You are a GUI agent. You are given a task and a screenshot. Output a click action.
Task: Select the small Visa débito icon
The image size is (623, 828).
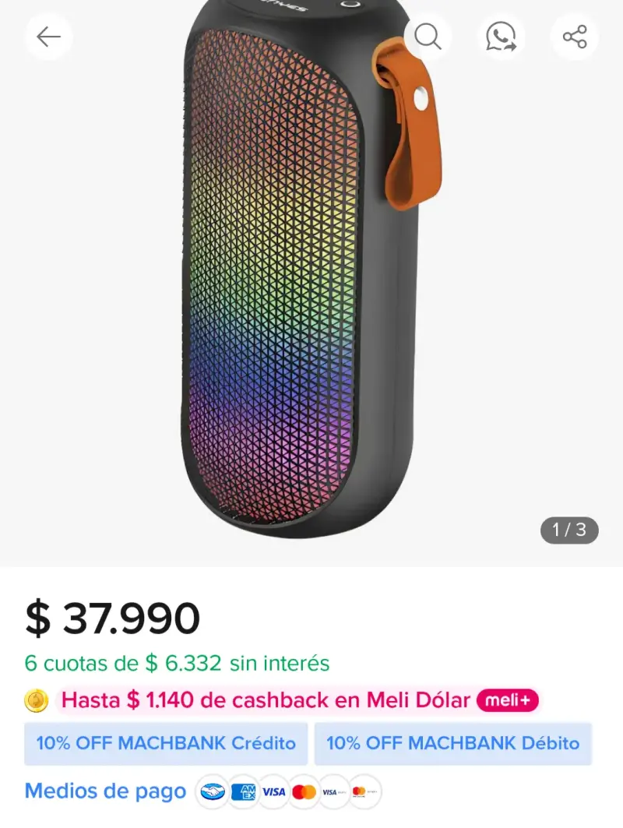[x=335, y=791]
